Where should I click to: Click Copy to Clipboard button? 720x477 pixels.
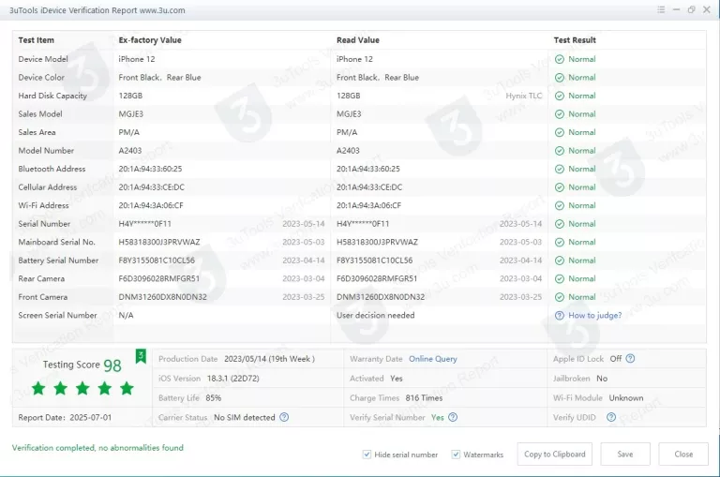pos(555,455)
